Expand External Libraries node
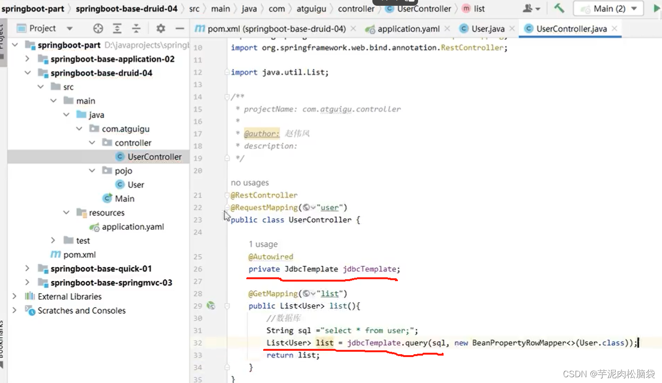Viewport: 662px width, 383px height. 15,297
